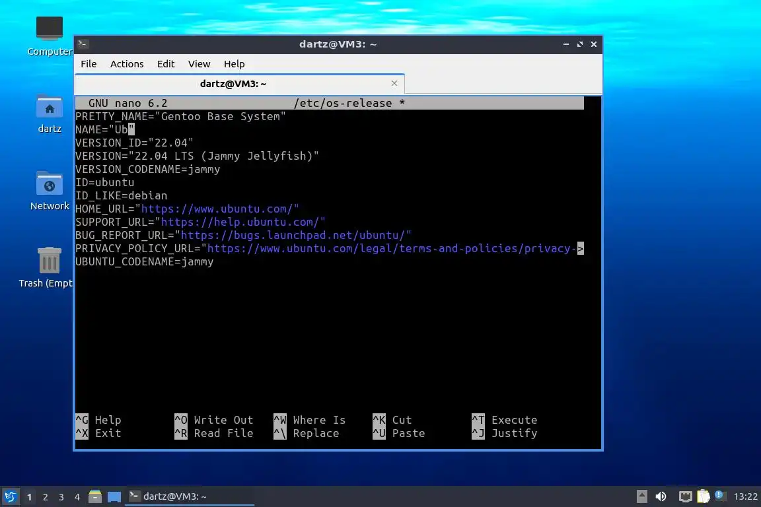Click the ^X Exit shortcut hint

98,433
